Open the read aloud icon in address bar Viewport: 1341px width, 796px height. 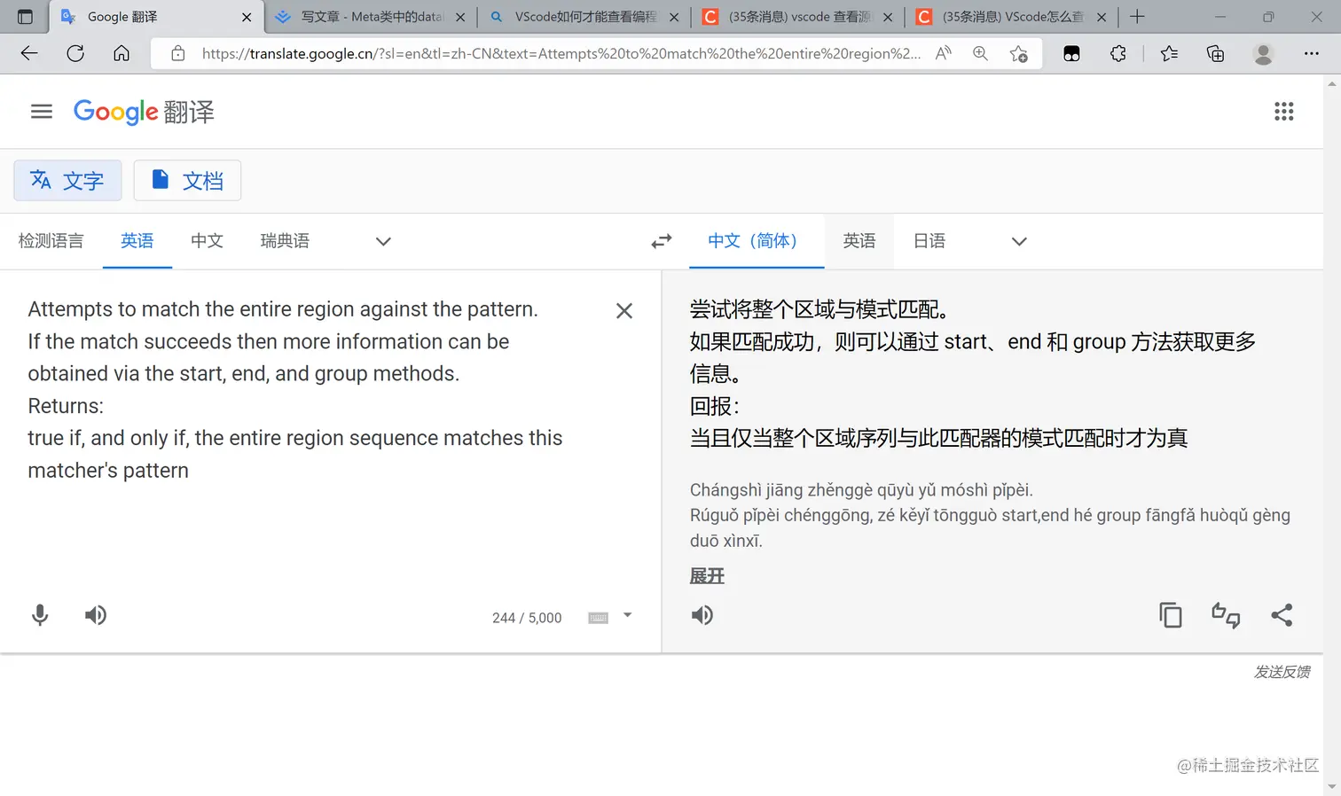coord(944,53)
